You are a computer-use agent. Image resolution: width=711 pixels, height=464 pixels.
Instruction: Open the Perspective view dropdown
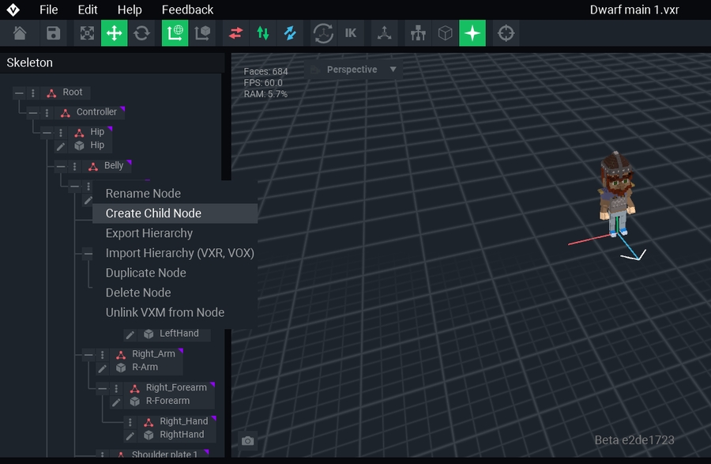[x=352, y=70]
